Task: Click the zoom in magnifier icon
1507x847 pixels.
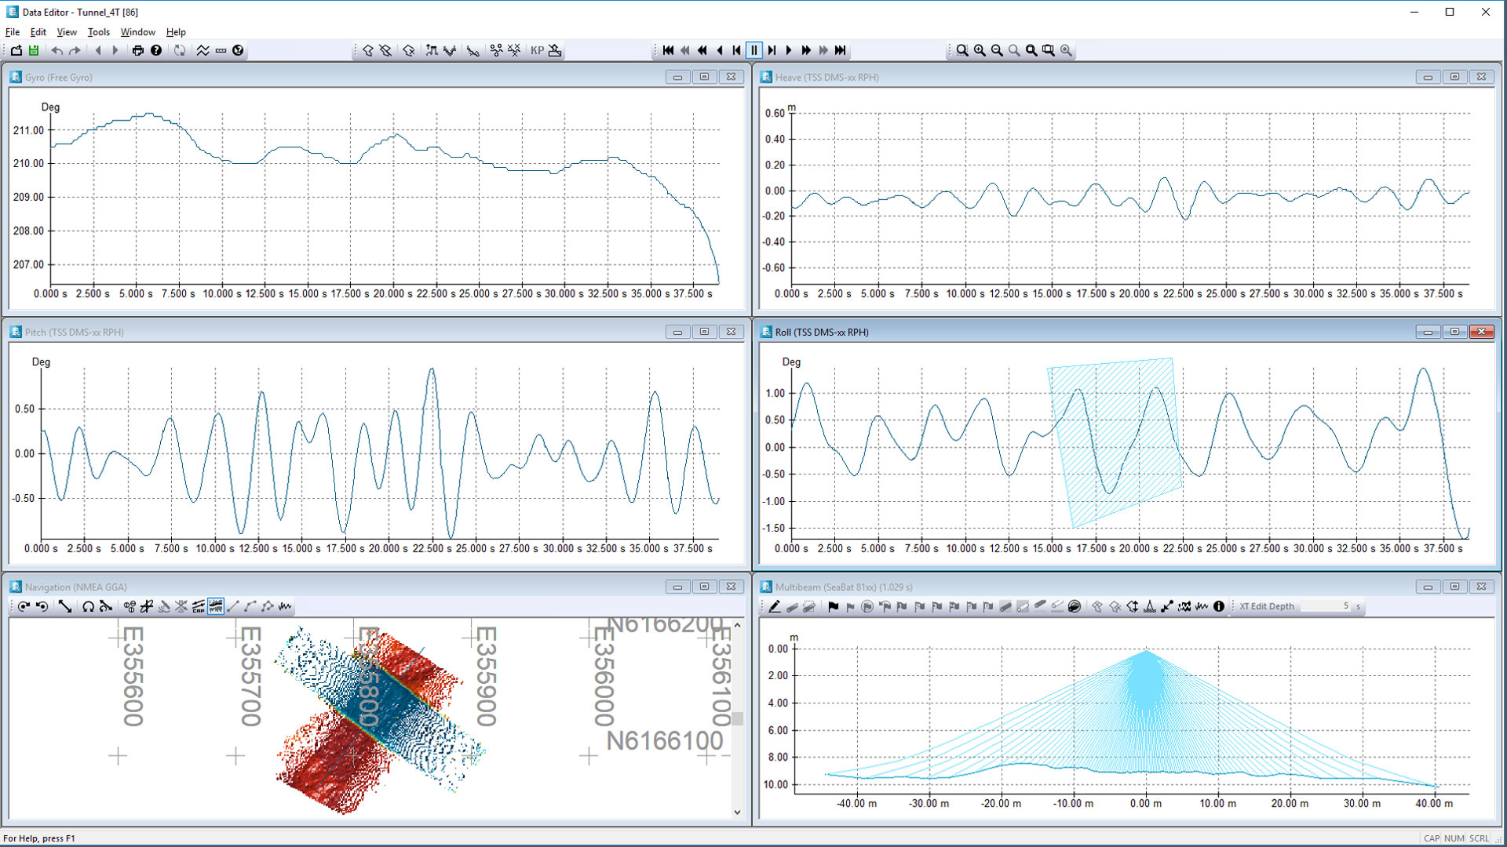Action: (980, 50)
